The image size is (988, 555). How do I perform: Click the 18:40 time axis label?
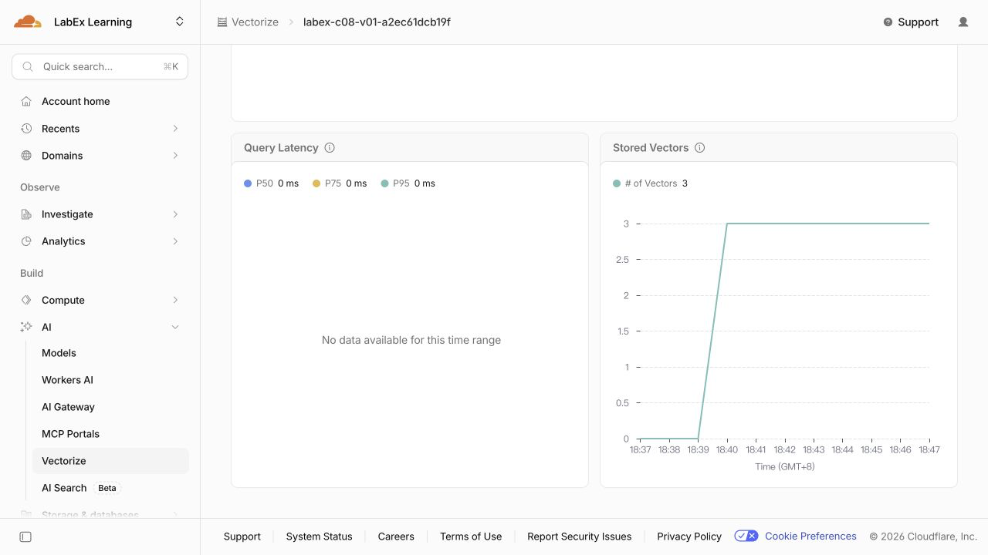(727, 450)
